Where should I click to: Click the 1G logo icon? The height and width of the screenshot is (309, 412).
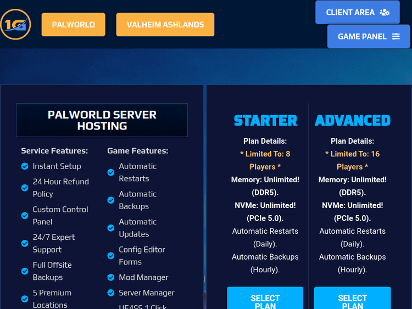(x=15, y=24)
